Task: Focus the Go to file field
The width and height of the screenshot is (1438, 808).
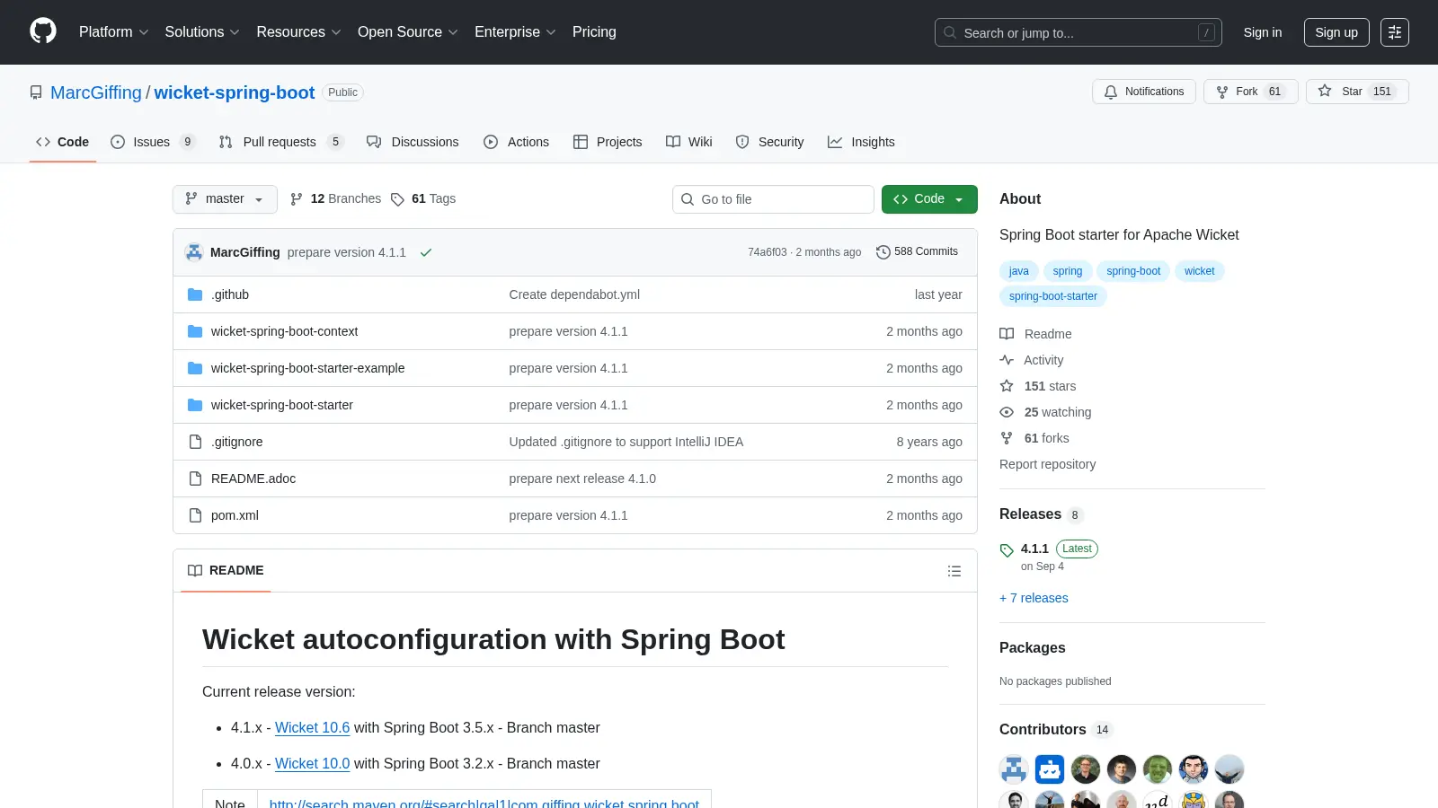Action: coord(773,199)
